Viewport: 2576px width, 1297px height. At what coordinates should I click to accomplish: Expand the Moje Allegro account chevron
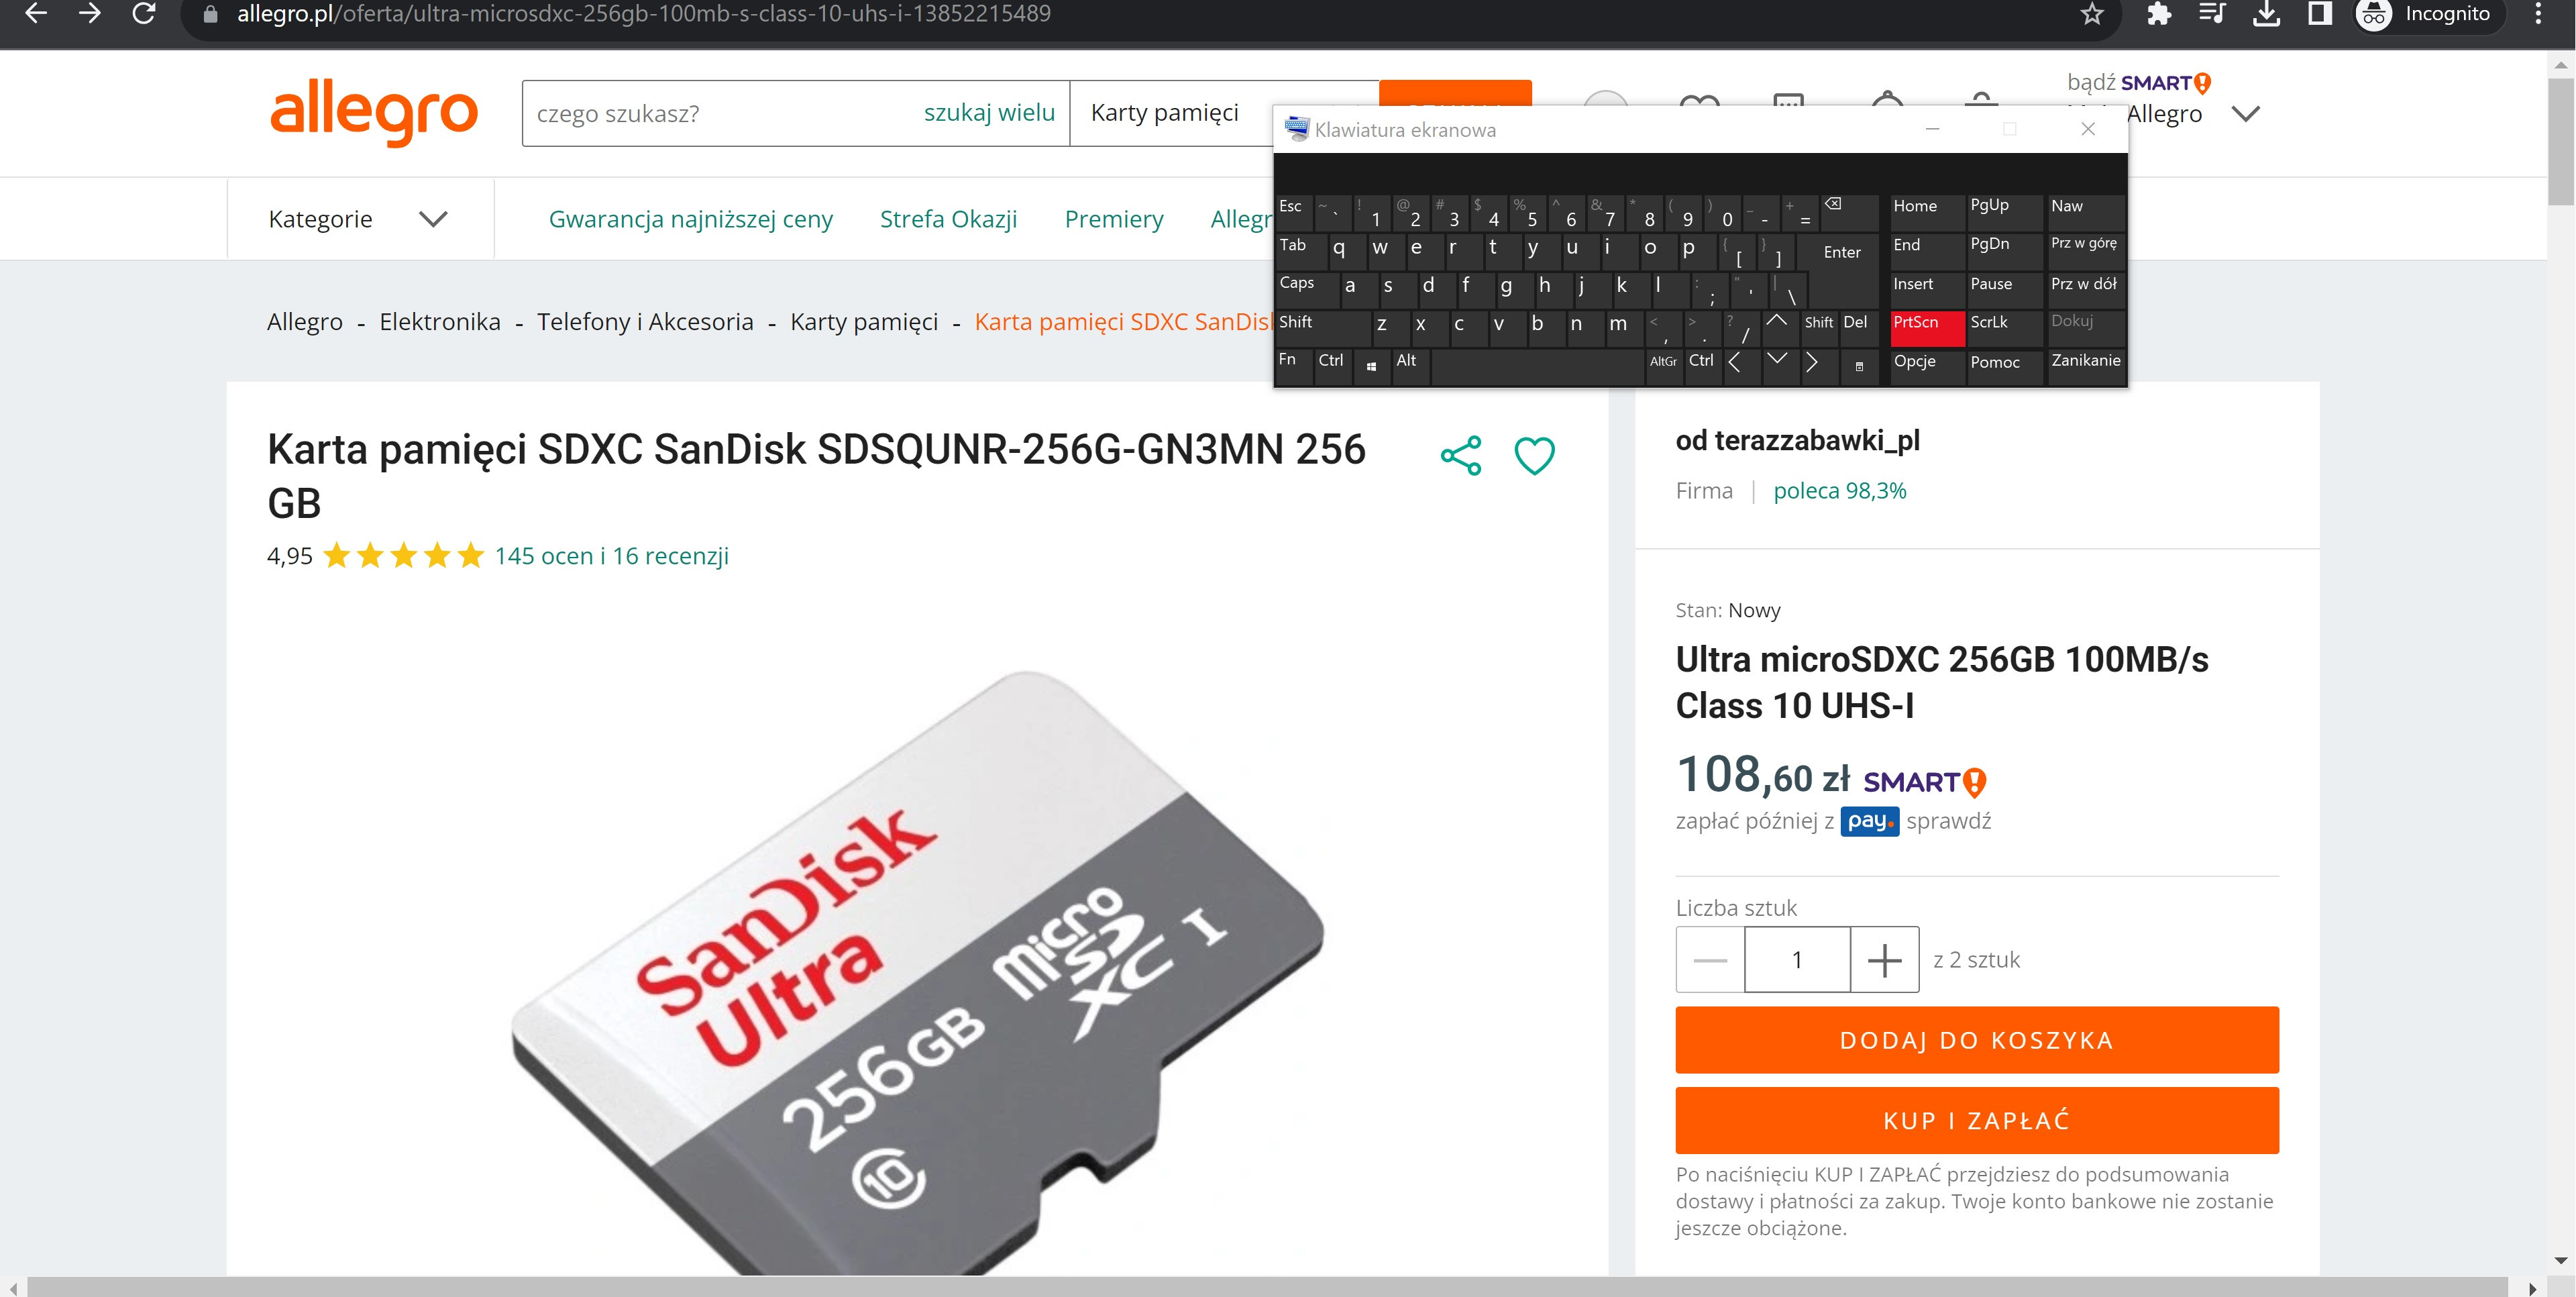[x=2245, y=114]
